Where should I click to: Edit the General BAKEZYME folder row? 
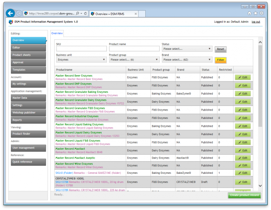(x=243, y=173)
